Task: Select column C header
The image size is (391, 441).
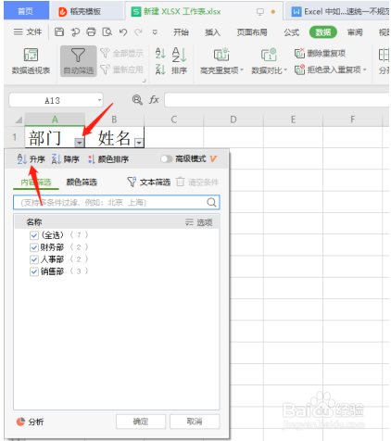Action: click(x=174, y=120)
